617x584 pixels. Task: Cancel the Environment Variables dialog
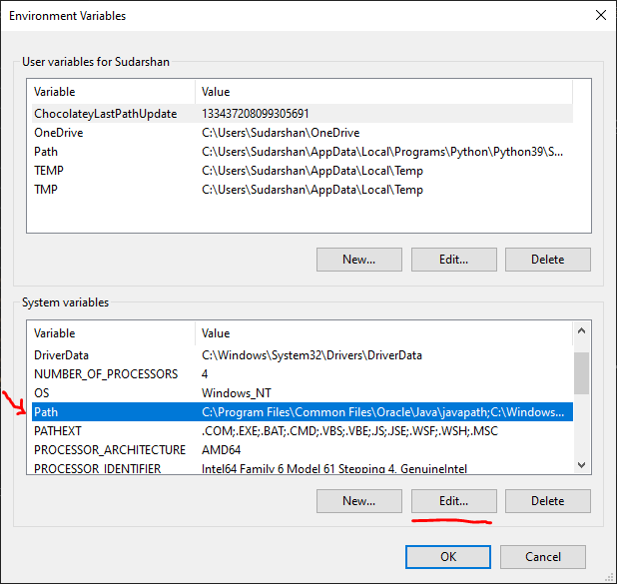pyautogui.click(x=542, y=556)
